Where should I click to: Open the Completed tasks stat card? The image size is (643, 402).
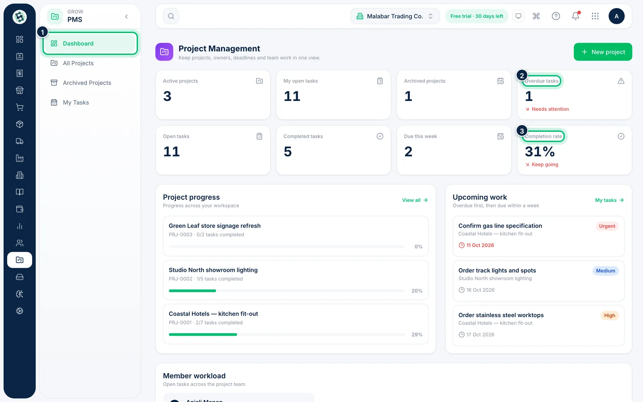(x=334, y=150)
